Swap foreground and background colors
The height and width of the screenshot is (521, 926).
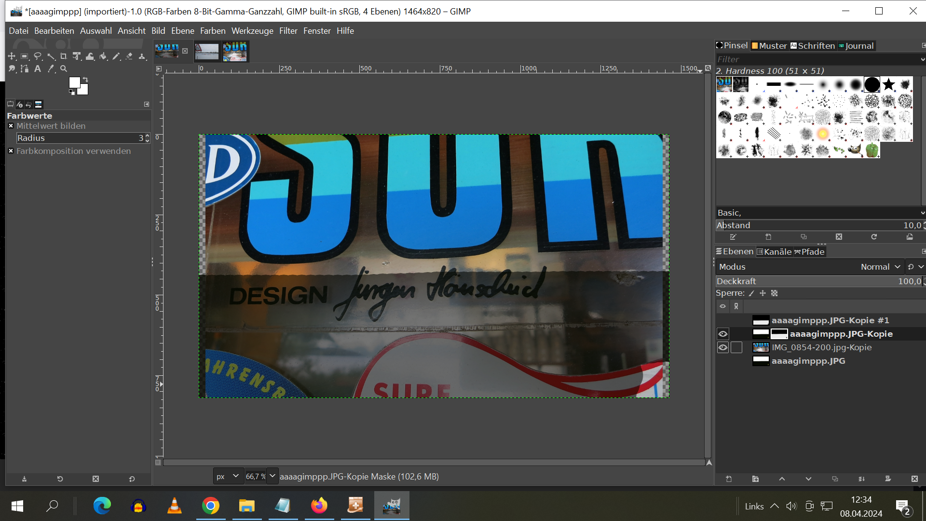click(85, 79)
